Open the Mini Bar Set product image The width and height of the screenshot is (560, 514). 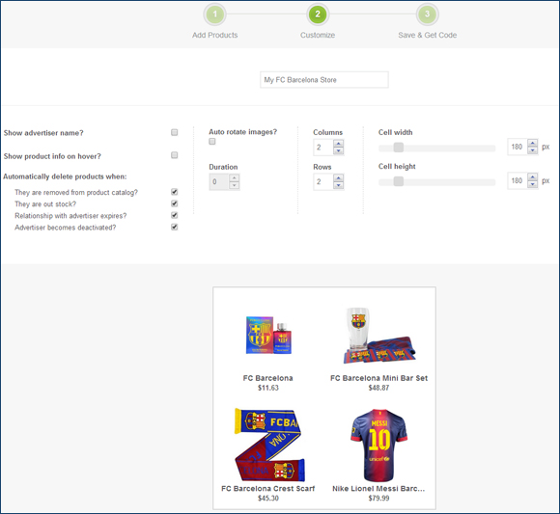378,336
